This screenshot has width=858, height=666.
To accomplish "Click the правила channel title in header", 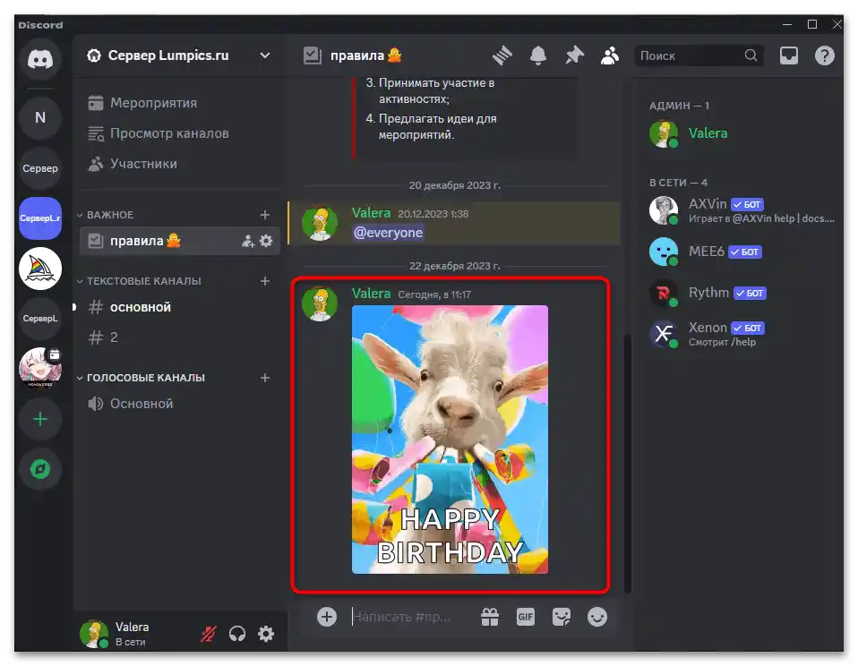I will (x=366, y=55).
